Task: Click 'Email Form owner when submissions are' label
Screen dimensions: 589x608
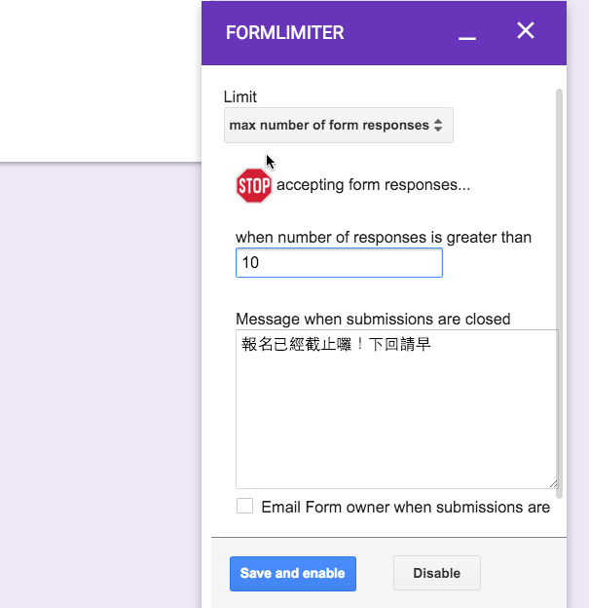Action: coord(405,508)
